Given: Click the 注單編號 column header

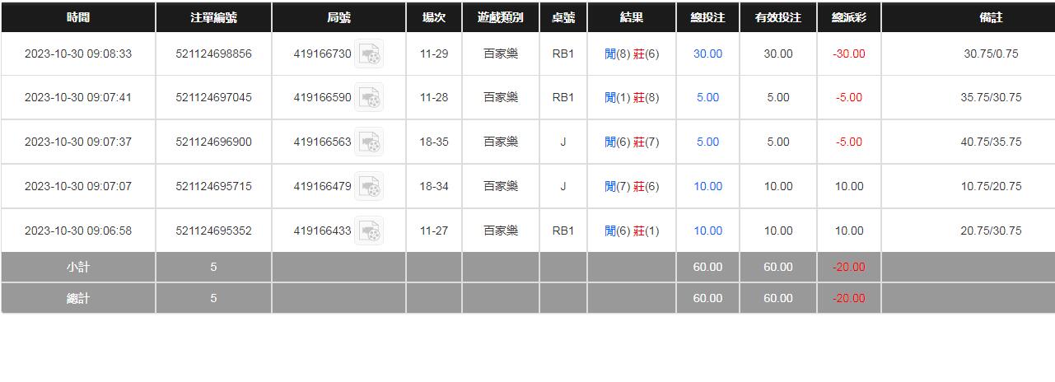Looking at the screenshot, I should point(213,17).
